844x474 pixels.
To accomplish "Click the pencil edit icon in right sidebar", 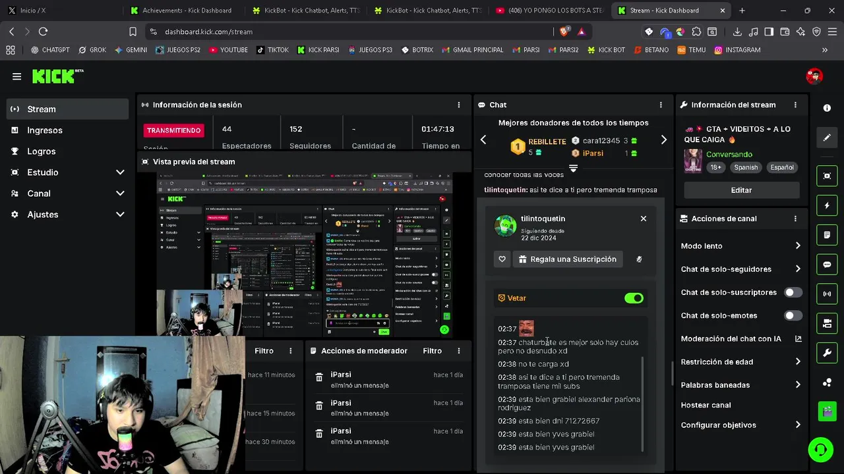I will (827, 138).
